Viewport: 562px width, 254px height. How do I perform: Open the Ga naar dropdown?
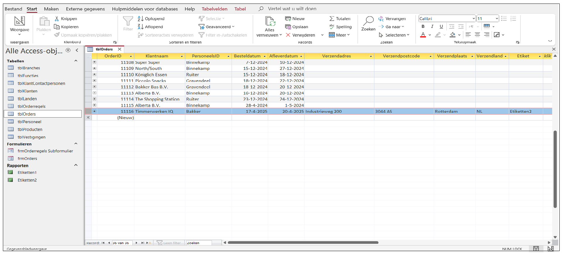tap(403, 27)
